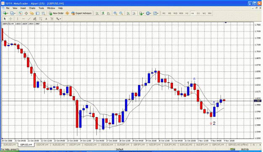Open the Navigator star-folder icon
This screenshot has height=152, width=263.
pyautogui.click(x=32, y=13)
